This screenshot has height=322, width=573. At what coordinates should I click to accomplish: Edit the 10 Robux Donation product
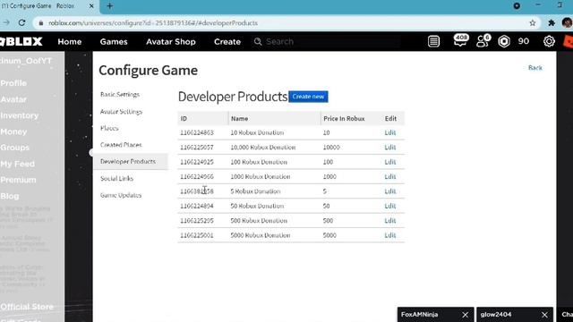point(390,132)
